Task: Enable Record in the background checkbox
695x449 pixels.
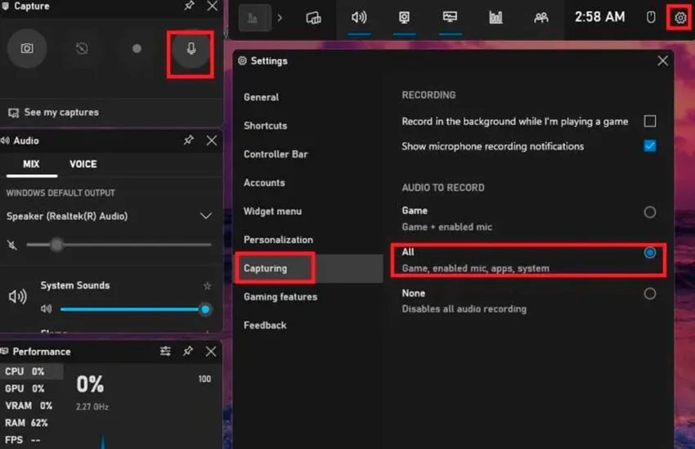Action: tap(650, 121)
